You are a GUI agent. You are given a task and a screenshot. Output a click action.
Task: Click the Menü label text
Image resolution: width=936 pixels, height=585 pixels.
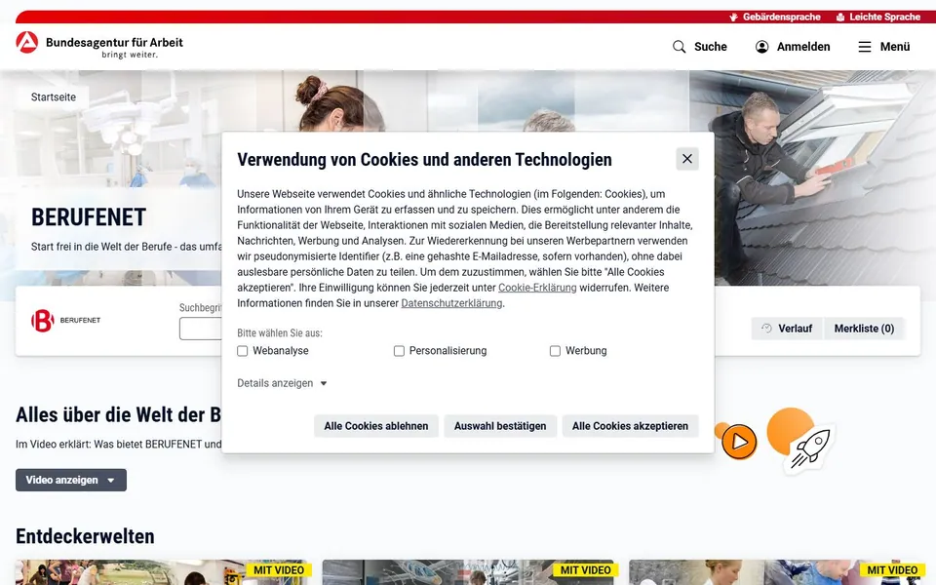point(895,47)
